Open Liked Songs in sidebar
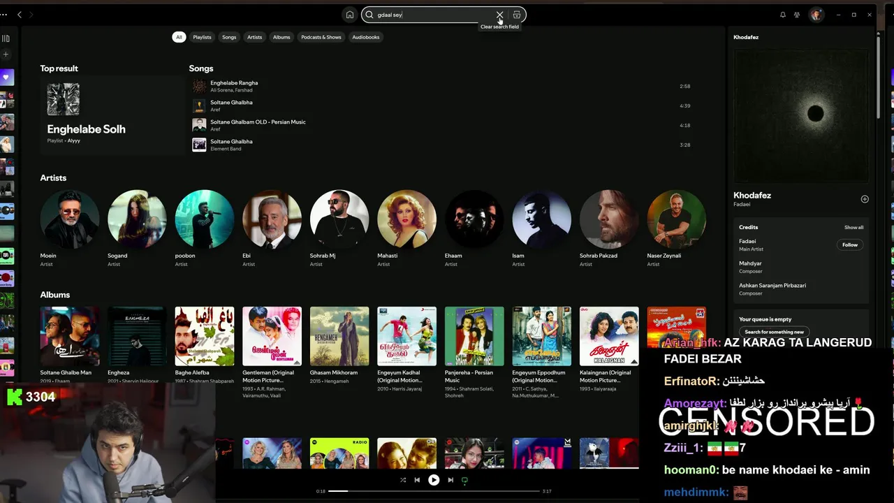This screenshot has height=503, width=894. tap(6, 77)
